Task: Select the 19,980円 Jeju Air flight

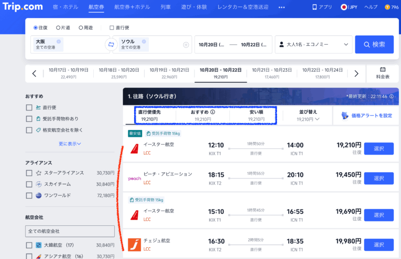Action: 379,244
